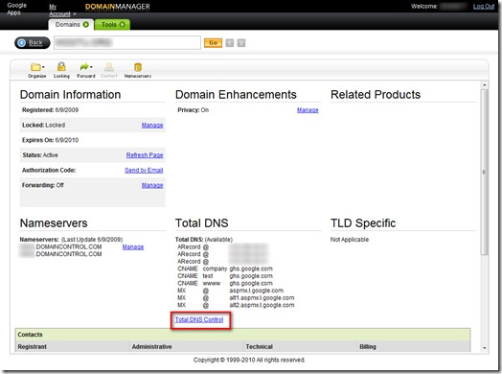Click Manage link next to Forwarding
This screenshot has height=374, width=502.
[152, 185]
